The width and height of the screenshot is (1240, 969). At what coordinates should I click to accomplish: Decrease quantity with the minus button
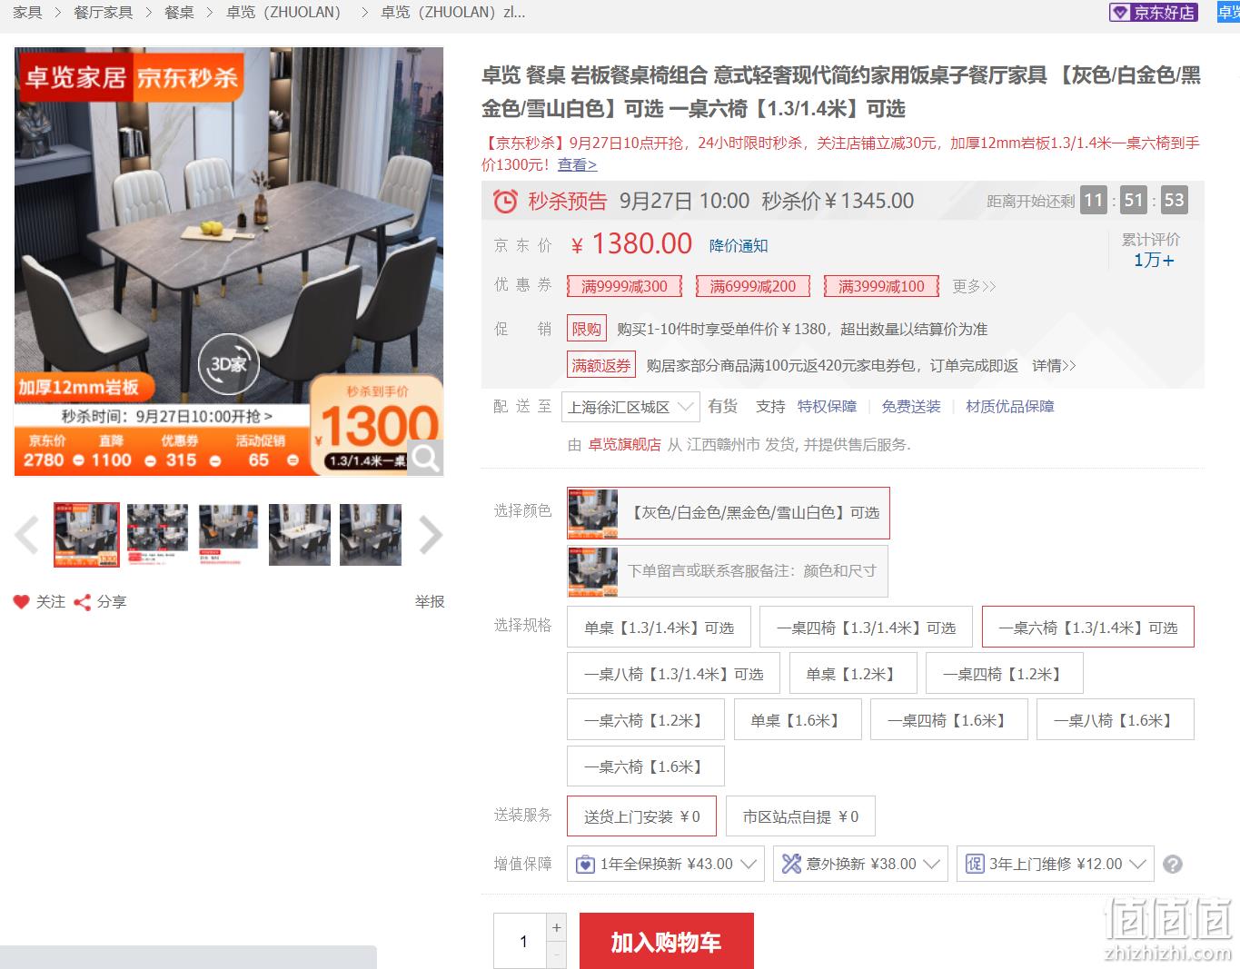point(557,954)
